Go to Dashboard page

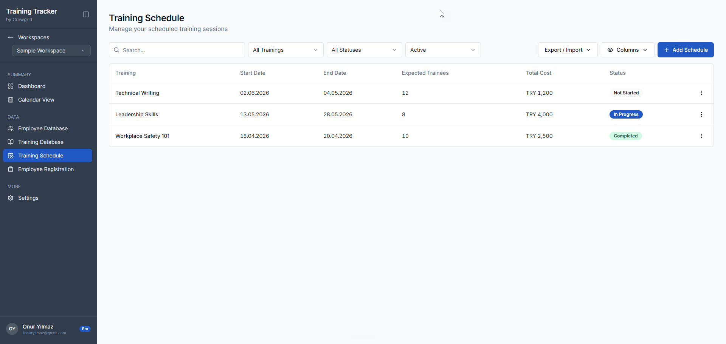[48, 86]
